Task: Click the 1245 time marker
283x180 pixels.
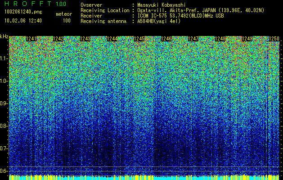Action: pyautogui.click(x=139, y=39)
